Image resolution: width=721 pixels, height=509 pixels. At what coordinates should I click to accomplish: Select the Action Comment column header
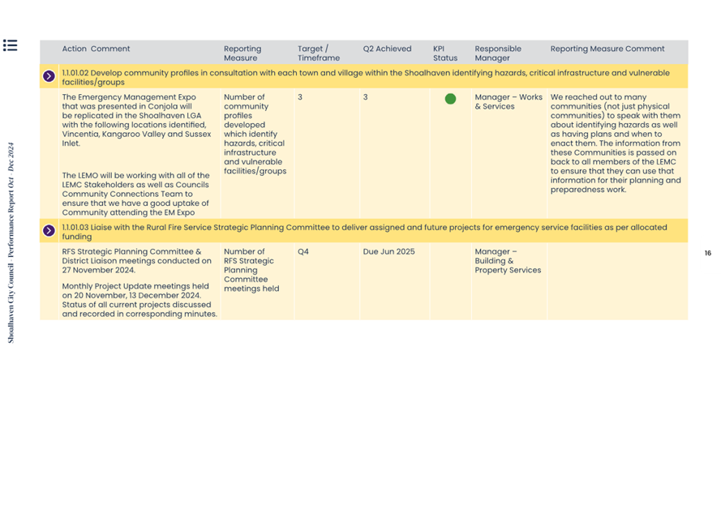(96, 49)
